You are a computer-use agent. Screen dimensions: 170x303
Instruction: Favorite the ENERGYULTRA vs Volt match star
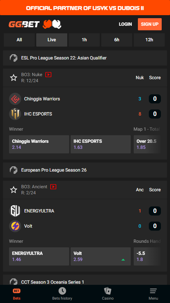[14, 190]
